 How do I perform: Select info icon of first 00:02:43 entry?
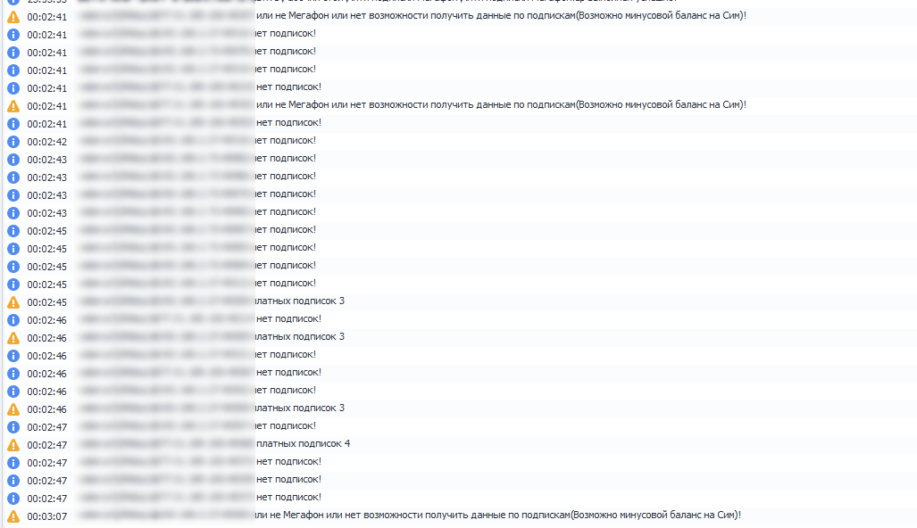(13, 160)
